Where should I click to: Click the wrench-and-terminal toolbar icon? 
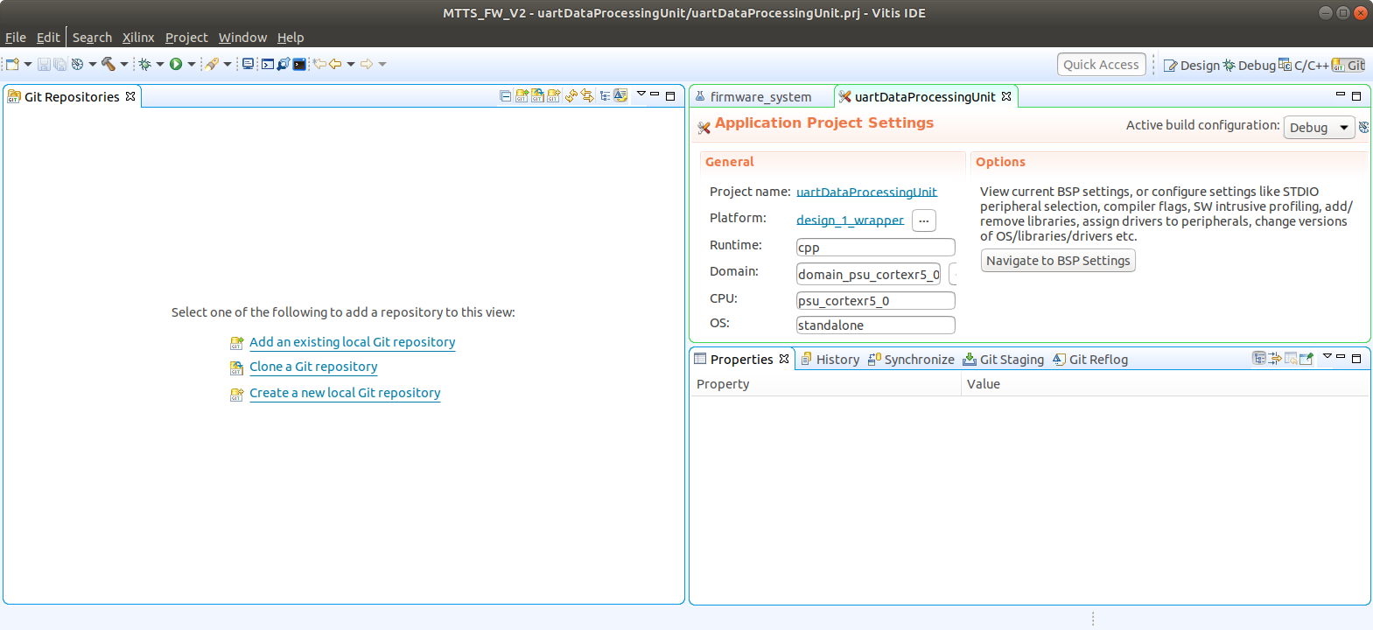click(x=284, y=64)
